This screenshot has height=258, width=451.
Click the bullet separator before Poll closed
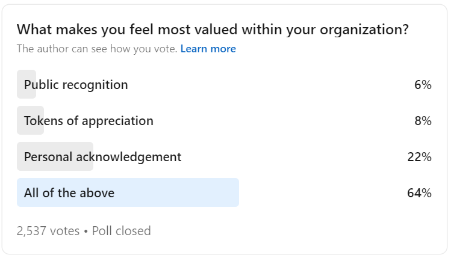[x=86, y=232]
